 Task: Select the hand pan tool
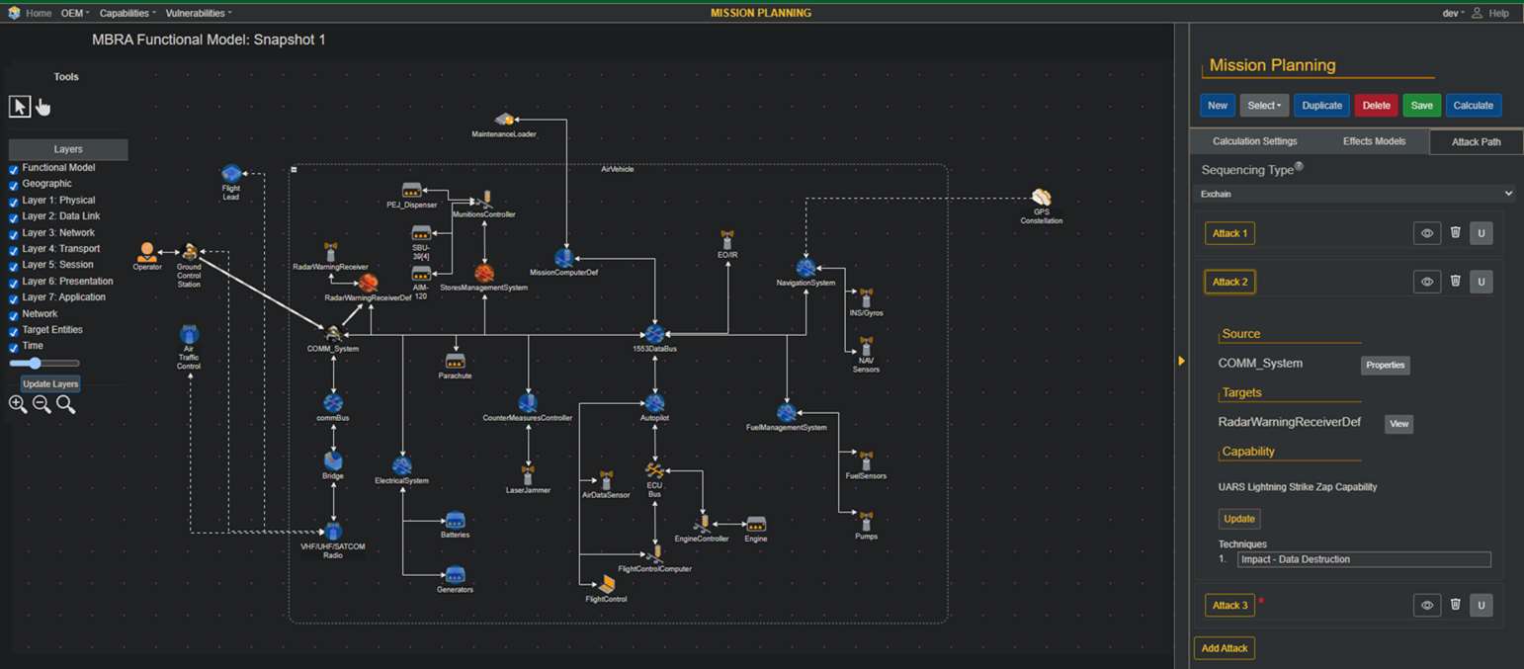[42, 107]
